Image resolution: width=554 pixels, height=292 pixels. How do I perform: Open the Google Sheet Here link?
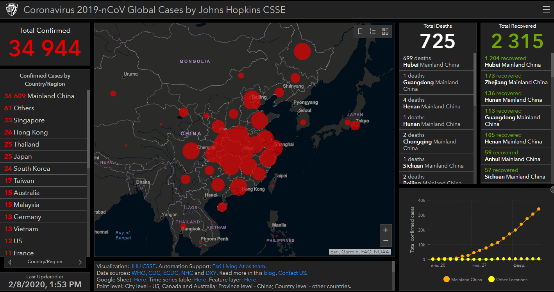[139, 280]
